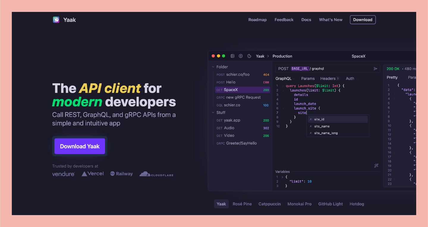Click the magic wand format icon

376,166
